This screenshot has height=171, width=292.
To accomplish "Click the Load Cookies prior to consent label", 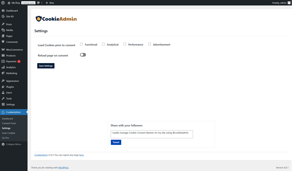I will [56, 45].
